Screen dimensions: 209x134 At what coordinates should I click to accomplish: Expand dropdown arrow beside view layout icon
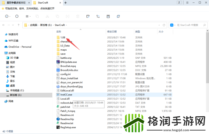(30, 16)
